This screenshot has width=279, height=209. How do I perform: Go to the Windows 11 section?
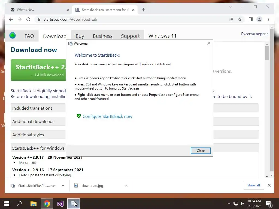[x=162, y=36]
